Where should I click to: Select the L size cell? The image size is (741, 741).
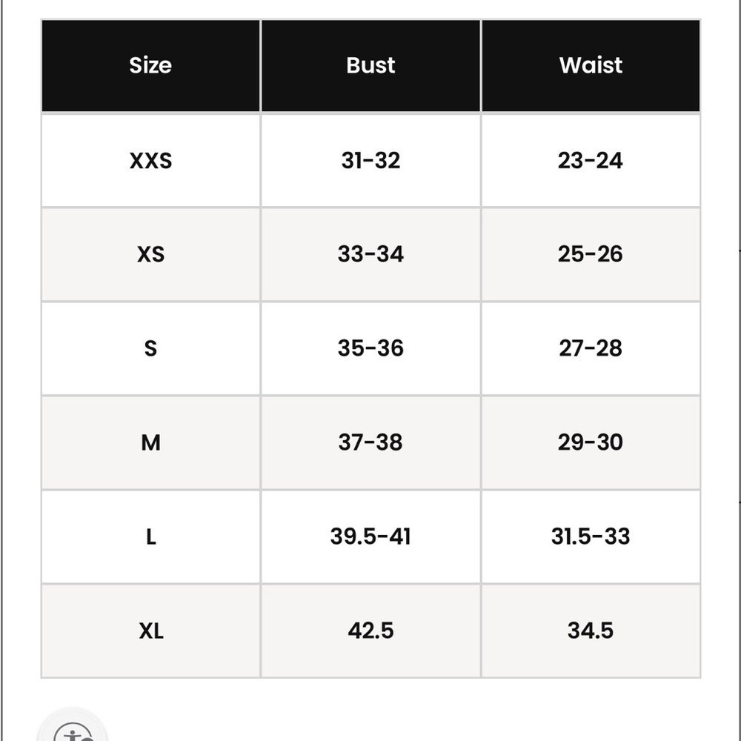[x=150, y=536]
